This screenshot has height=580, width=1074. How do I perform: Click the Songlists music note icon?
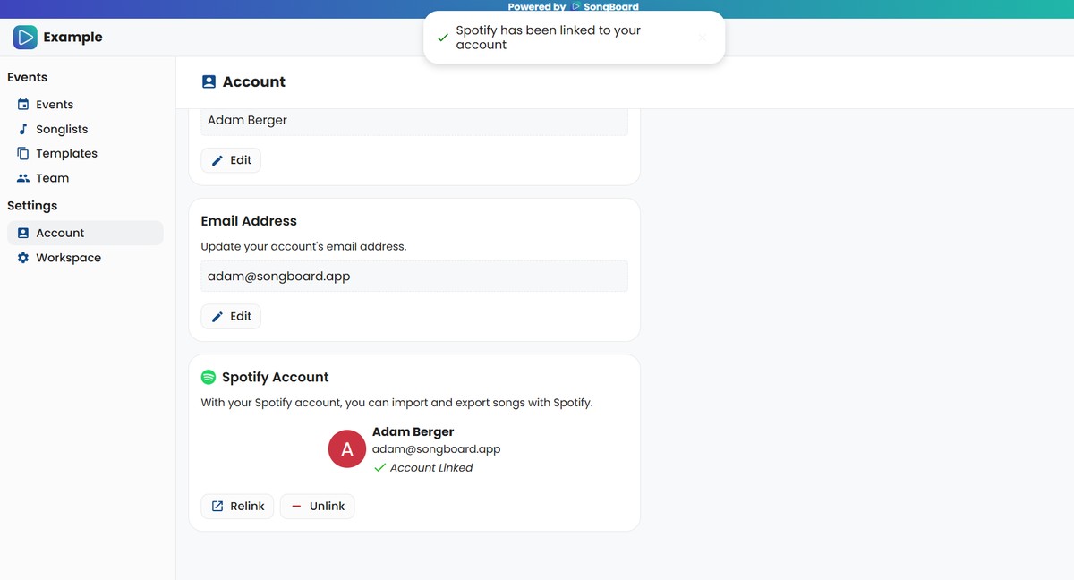point(23,129)
